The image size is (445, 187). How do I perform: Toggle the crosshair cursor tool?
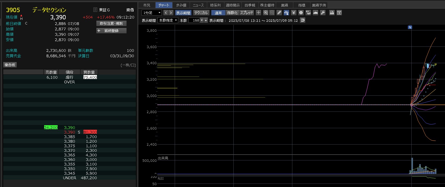tap(258, 13)
